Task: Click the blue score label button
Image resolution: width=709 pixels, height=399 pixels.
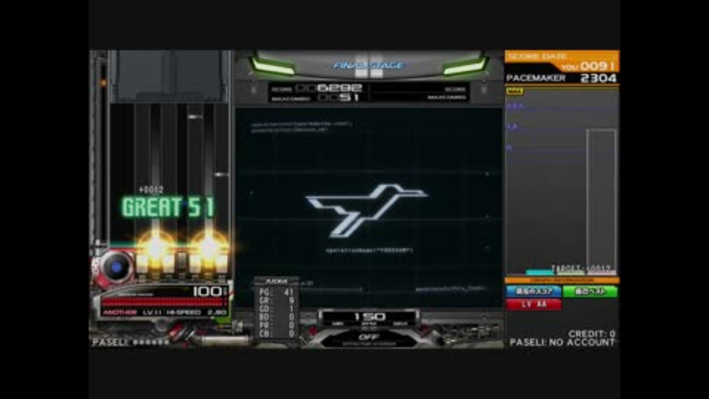Action: pos(533,291)
